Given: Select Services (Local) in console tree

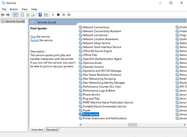Looking at the screenshot, I should pyautogui.click(x=13, y=21).
